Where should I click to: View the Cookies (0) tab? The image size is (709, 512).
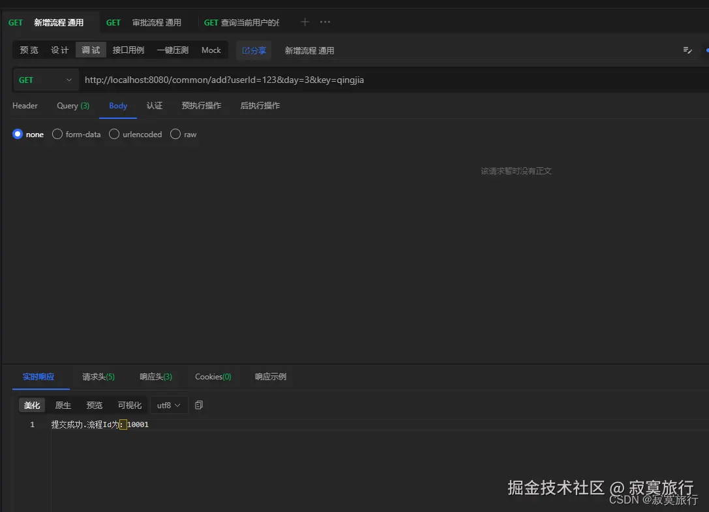coord(213,377)
